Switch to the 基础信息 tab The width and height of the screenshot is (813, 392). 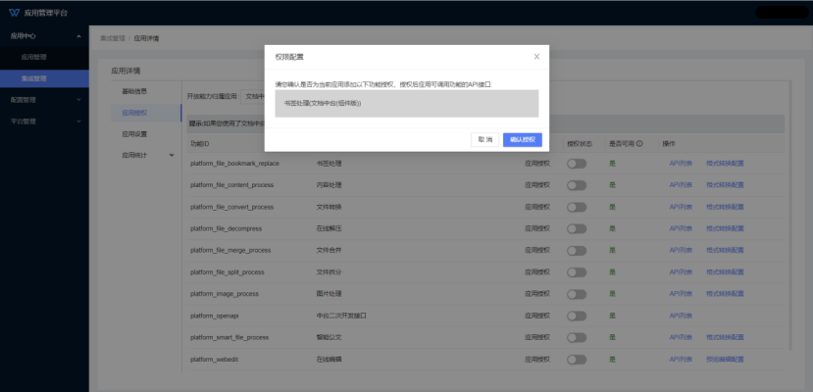click(134, 91)
